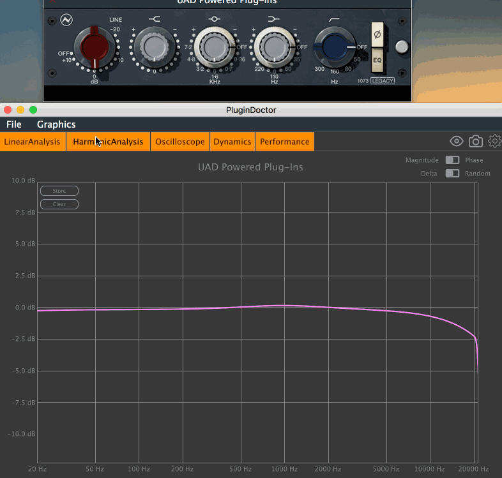Screen dimensions: 502x478
Task: Click the Phase label
Action: [474, 160]
